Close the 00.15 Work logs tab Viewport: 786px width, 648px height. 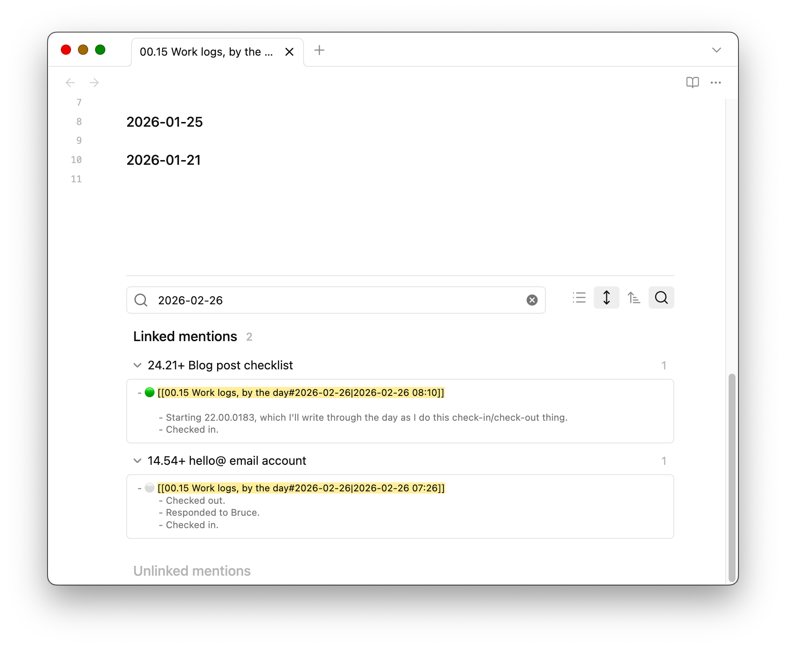pyautogui.click(x=289, y=51)
